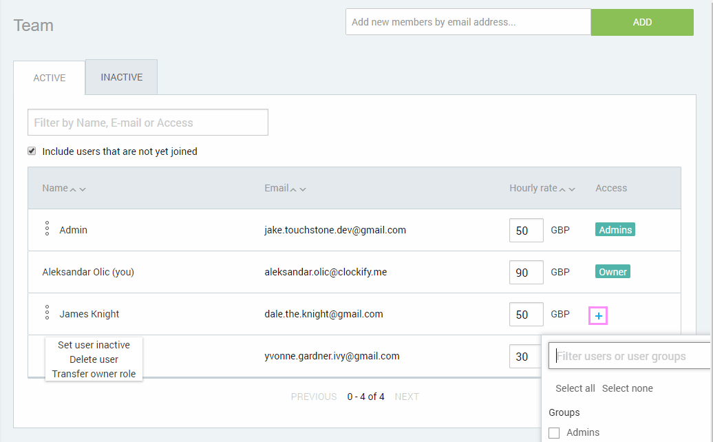Switch to the ACTIVE tab

[x=49, y=78]
